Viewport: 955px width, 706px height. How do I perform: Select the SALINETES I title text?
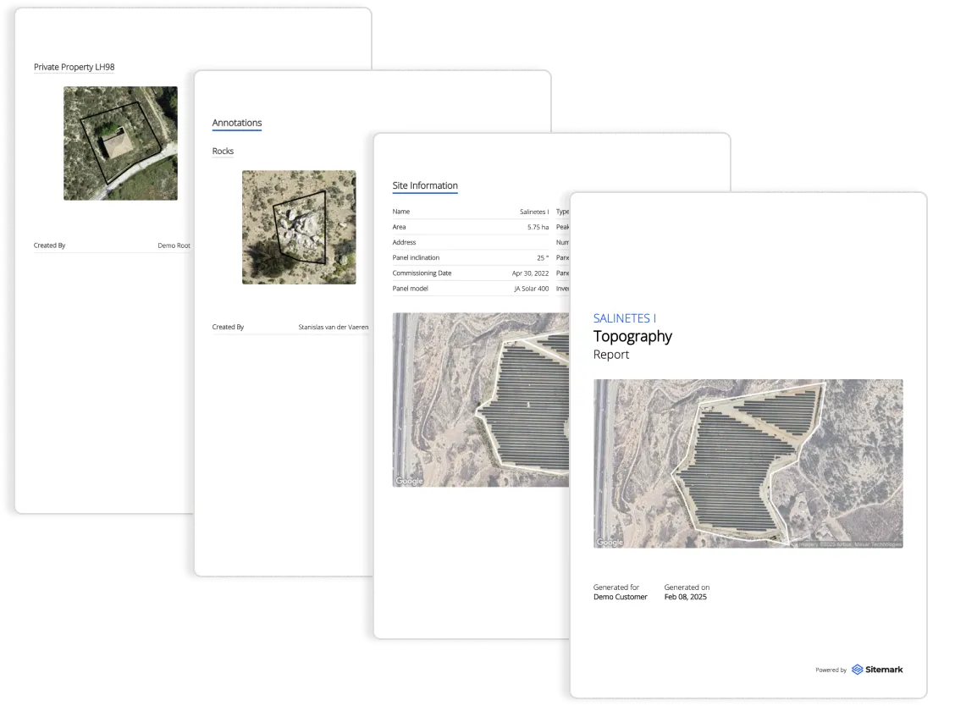tap(624, 318)
